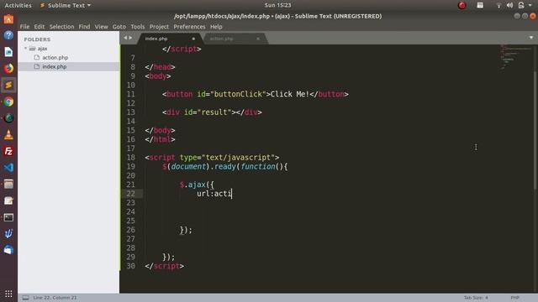538x302 pixels.
Task: Open Visual Studio Code from the dock
Action: coord(8,168)
